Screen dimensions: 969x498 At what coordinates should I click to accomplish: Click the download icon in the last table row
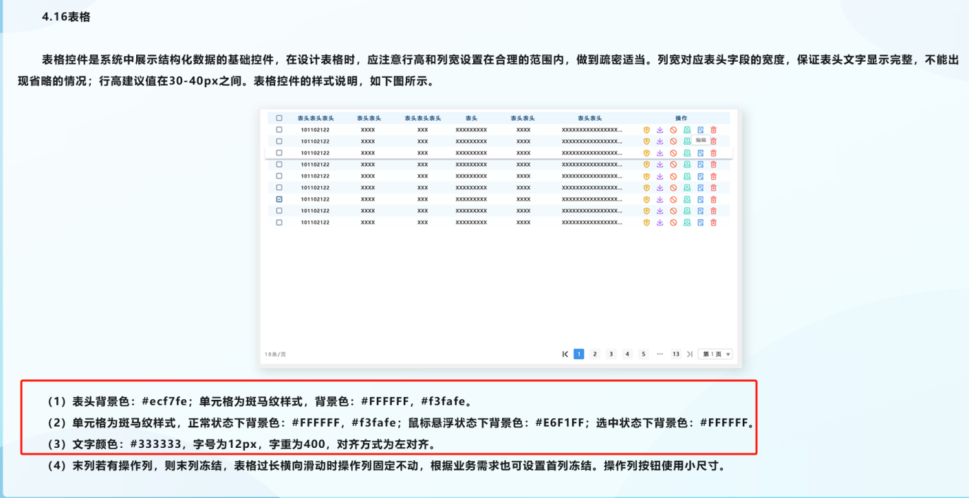point(660,223)
